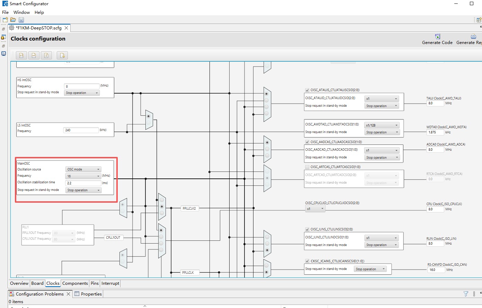Click the Oscillation stabilization time input field
The width and height of the screenshot is (482, 308).
83,183
